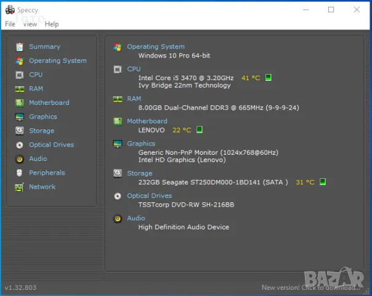The width and height of the screenshot is (372, 296).
Task: Click RAM heading link in main panel
Action: (x=134, y=99)
